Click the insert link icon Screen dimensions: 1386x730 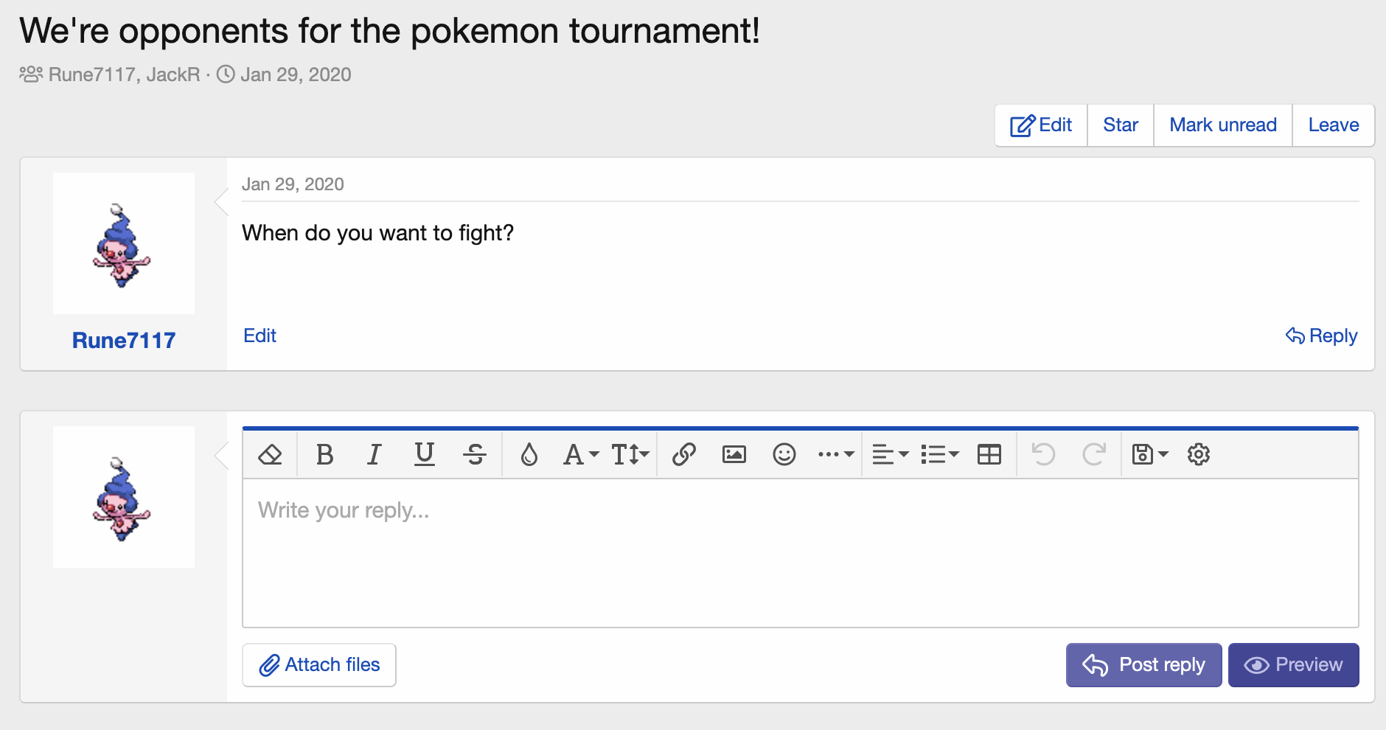click(684, 454)
